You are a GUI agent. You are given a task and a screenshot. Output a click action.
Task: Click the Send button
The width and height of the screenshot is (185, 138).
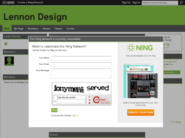pos(54,110)
